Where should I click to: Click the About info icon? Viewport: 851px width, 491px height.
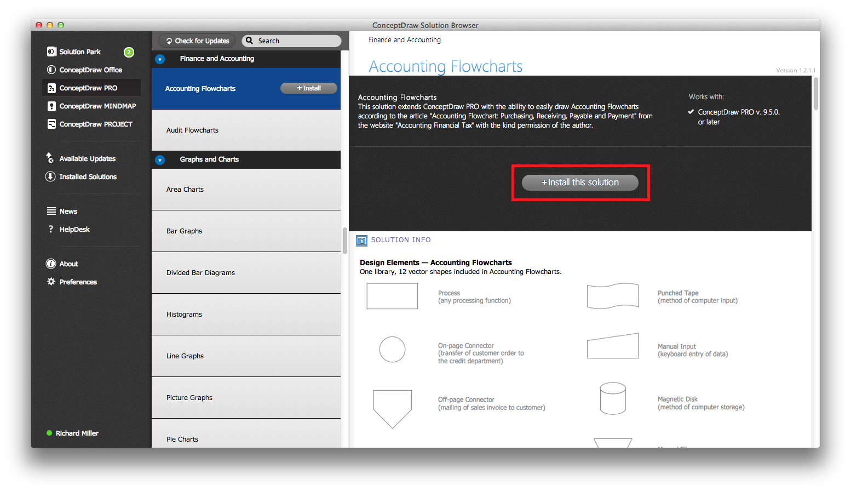(x=51, y=264)
